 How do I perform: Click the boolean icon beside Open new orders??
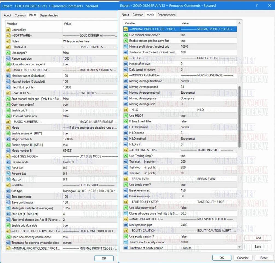[x=8, y=105]
